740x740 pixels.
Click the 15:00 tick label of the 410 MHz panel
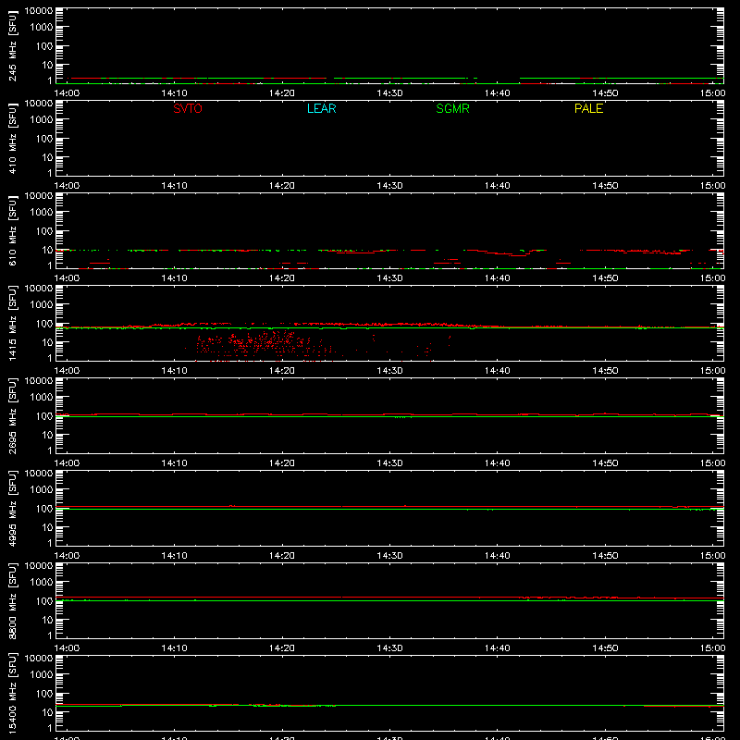tap(712, 186)
